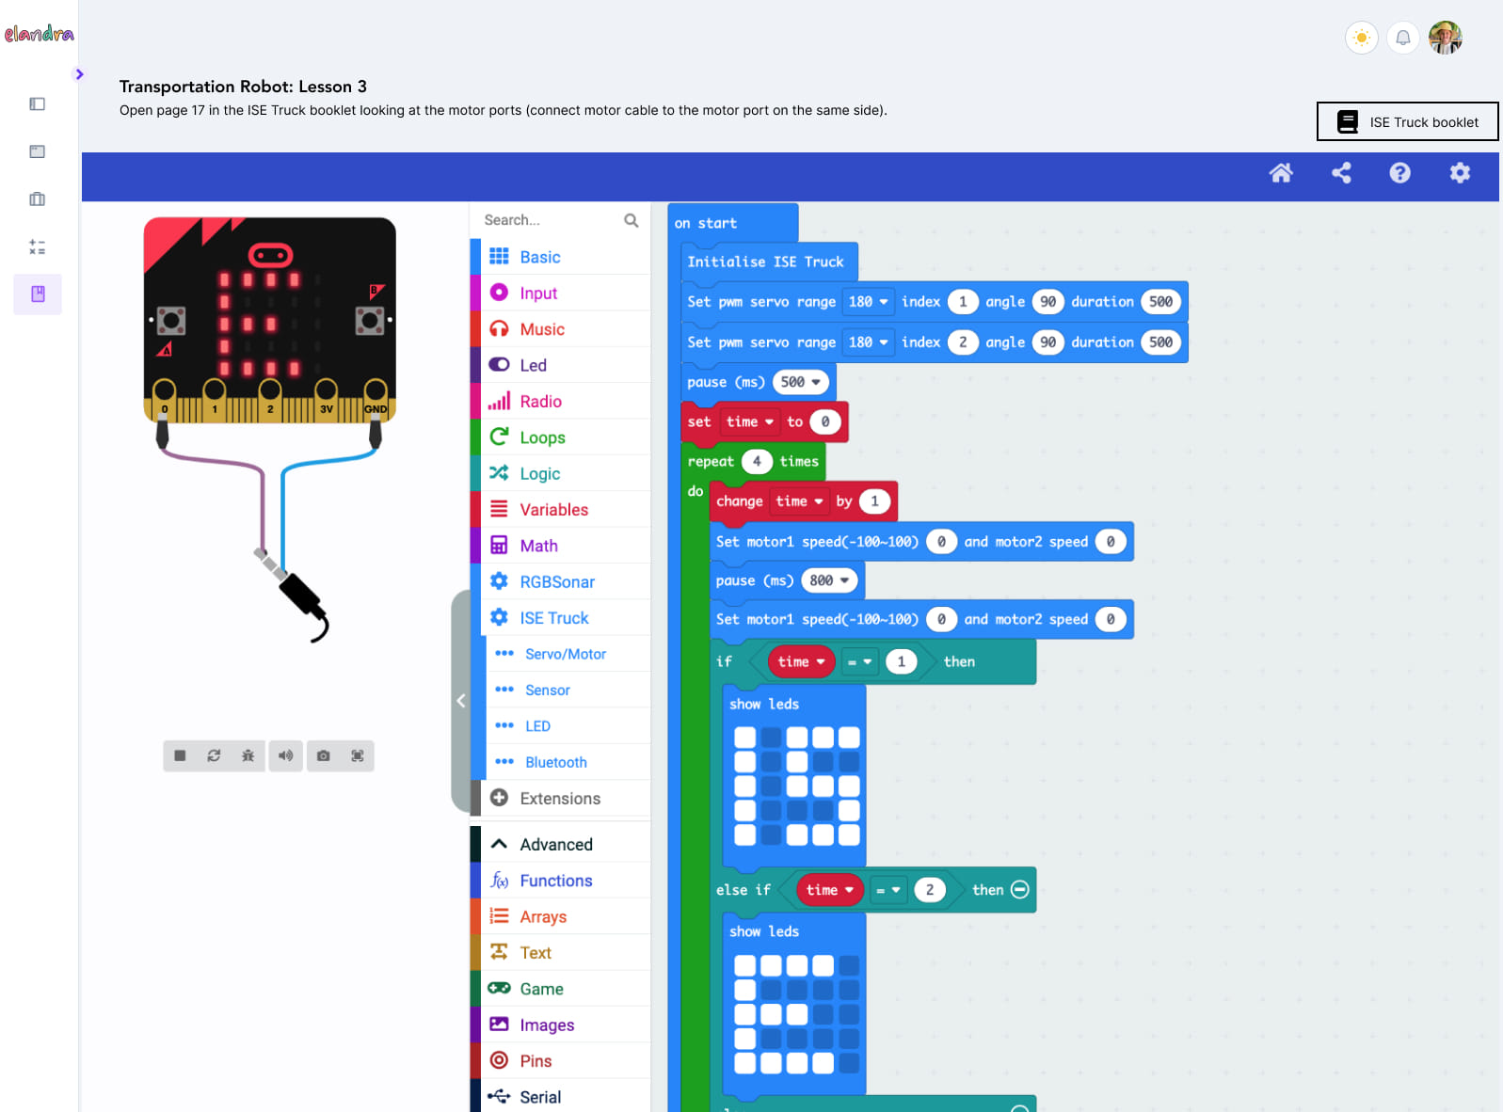Screen dimensions: 1503x1112
Task: Mute the simulator audio
Action: 286,756
